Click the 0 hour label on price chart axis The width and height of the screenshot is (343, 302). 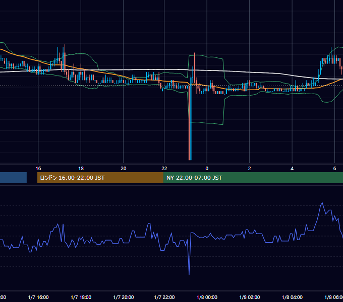coord(207,169)
